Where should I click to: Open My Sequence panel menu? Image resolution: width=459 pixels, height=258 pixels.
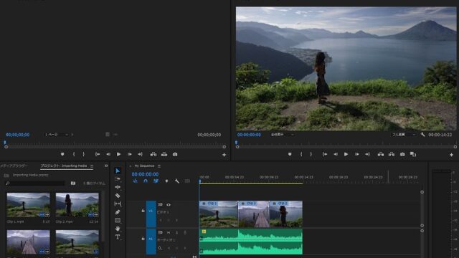click(159, 166)
